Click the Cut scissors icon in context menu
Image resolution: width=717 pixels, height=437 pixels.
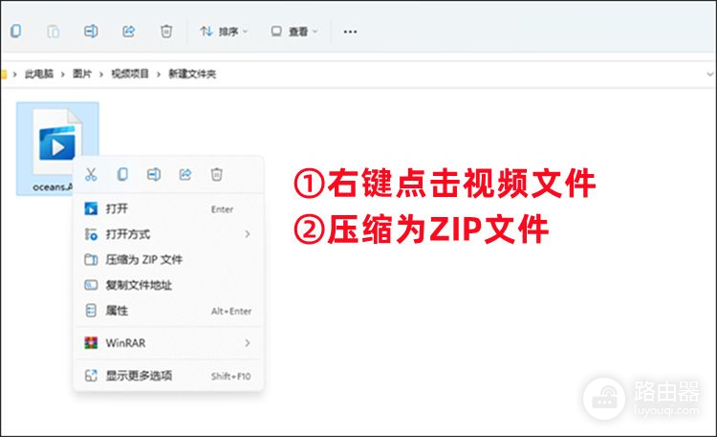(91, 174)
